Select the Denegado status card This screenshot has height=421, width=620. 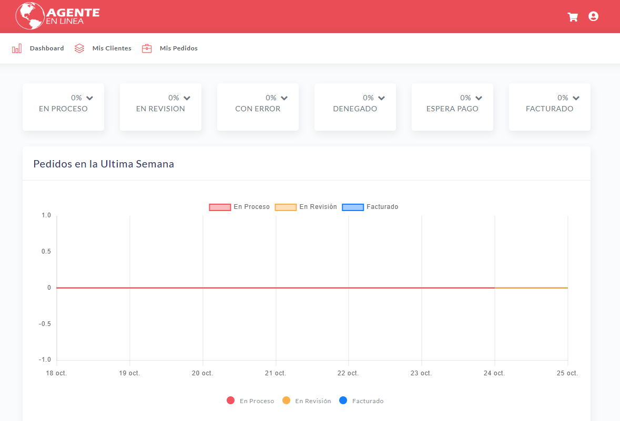point(355,107)
